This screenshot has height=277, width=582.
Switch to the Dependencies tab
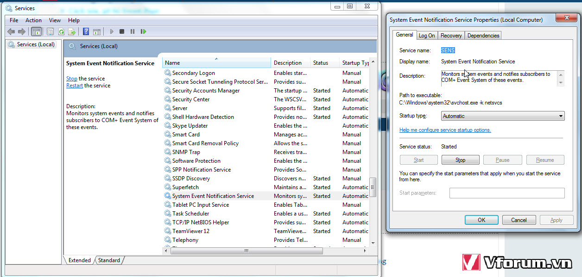tap(483, 36)
